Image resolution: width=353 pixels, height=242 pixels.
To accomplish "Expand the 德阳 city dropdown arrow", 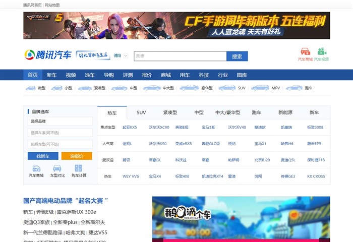I will (126, 55).
